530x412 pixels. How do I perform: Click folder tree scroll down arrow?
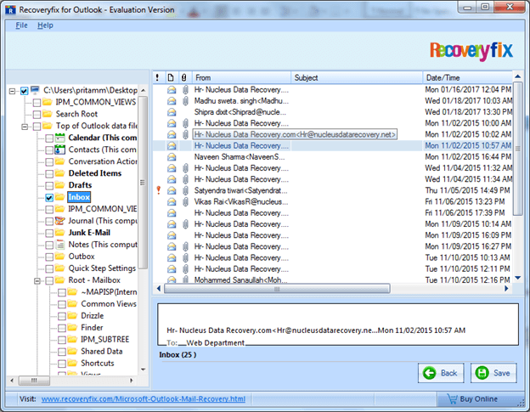[x=143, y=370]
